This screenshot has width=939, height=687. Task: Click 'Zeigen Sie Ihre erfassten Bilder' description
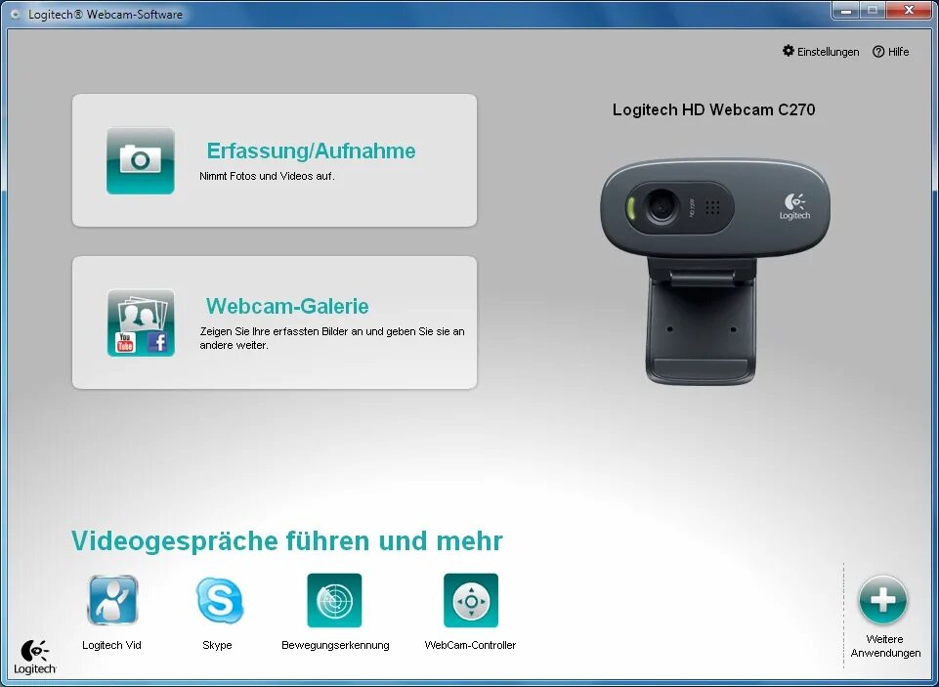tap(332, 338)
